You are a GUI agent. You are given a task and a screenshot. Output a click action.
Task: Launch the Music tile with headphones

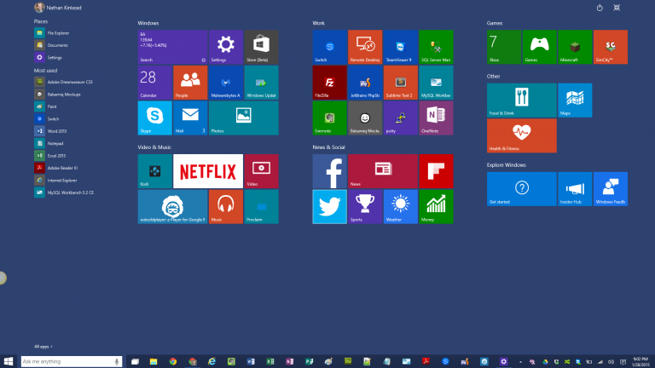(225, 206)
